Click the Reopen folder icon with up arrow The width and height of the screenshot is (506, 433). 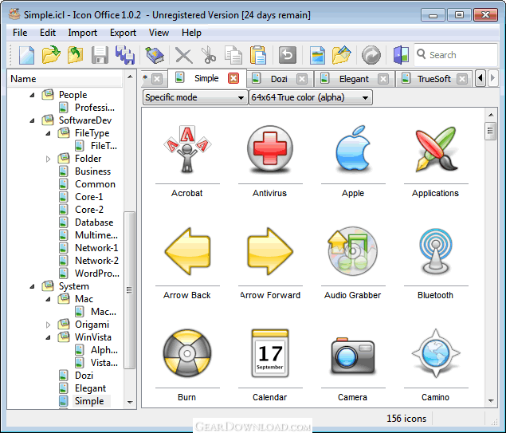click(75, 55)
